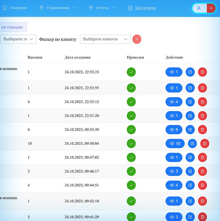Open the 'Выберите клиента' dropdown
Image resolution: width=220 pixels, height=221 pixels.
pyautogui.click(x=105, y=39)
